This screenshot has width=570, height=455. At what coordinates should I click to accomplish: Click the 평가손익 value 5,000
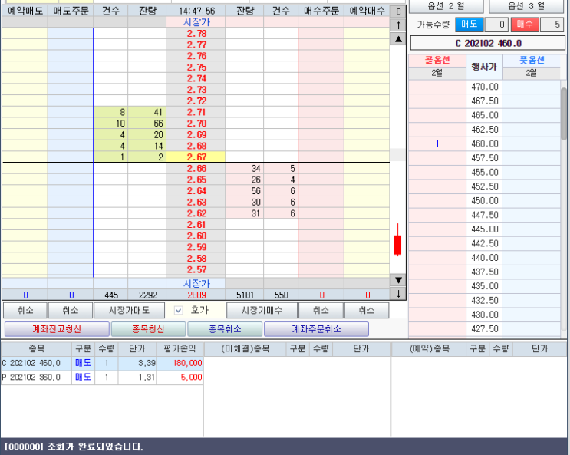point(180,378)
